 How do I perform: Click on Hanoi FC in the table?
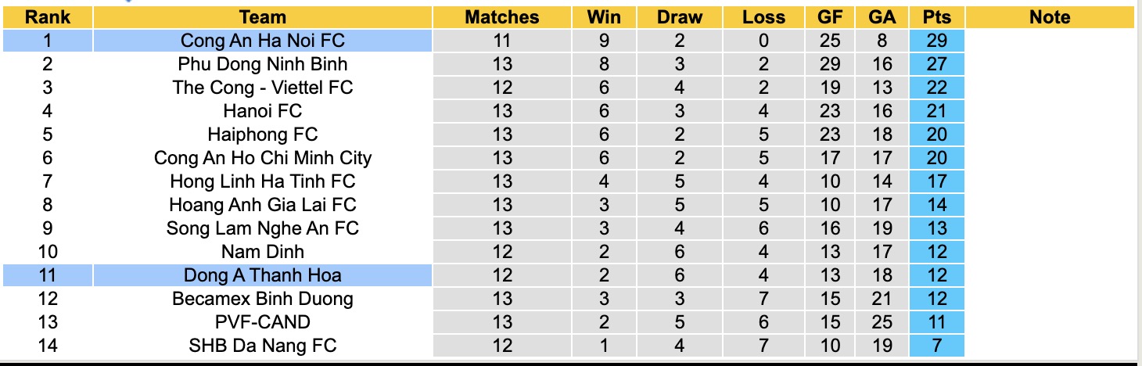[263, 111]
